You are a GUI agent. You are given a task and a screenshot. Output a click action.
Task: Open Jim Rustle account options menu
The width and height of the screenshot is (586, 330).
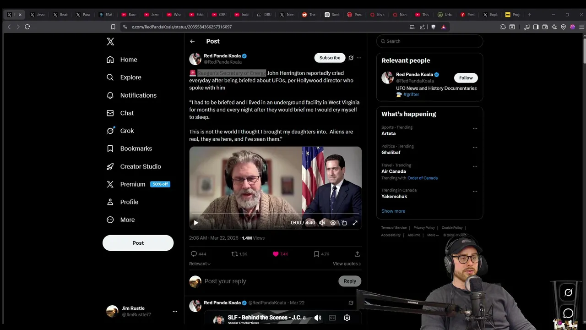(175, 311)
